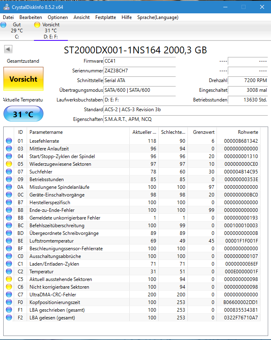Click the Parametername column header
This screenshot has width=271, height=340.
(78, 132)
